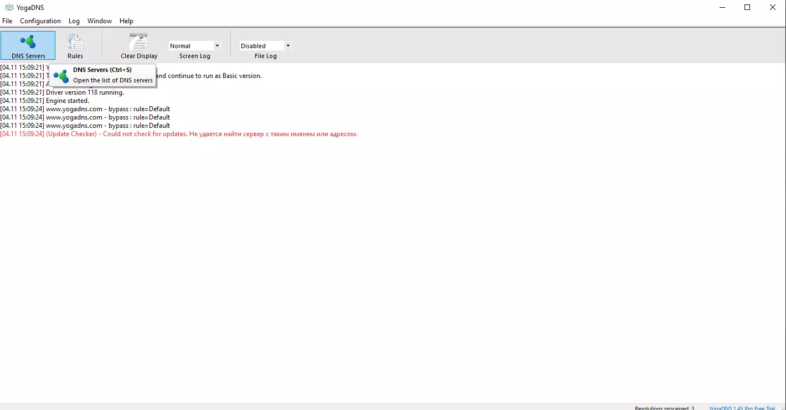Open the File menu
The image size is (786, 410).
coord(7,21)
